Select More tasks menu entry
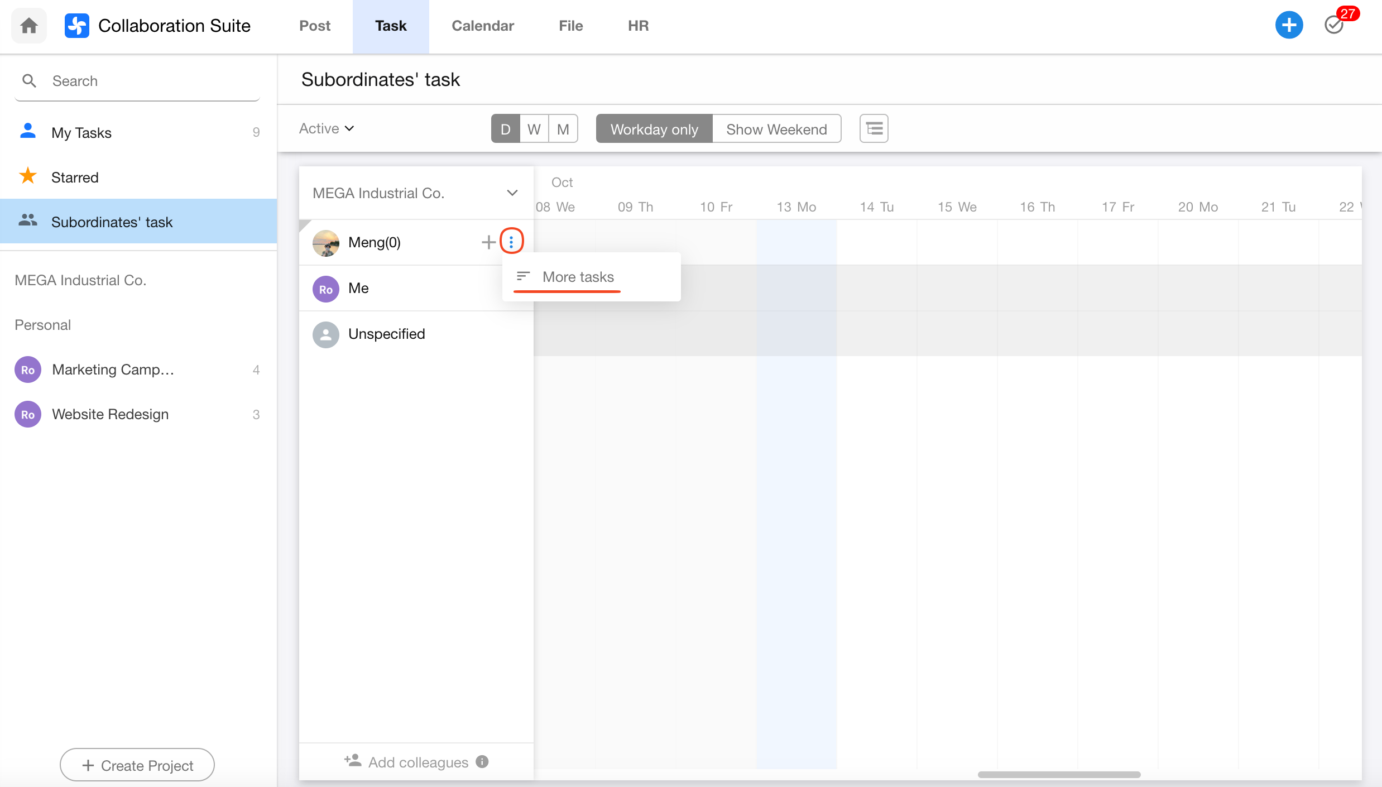The image size is (1382, 787). 578,277
